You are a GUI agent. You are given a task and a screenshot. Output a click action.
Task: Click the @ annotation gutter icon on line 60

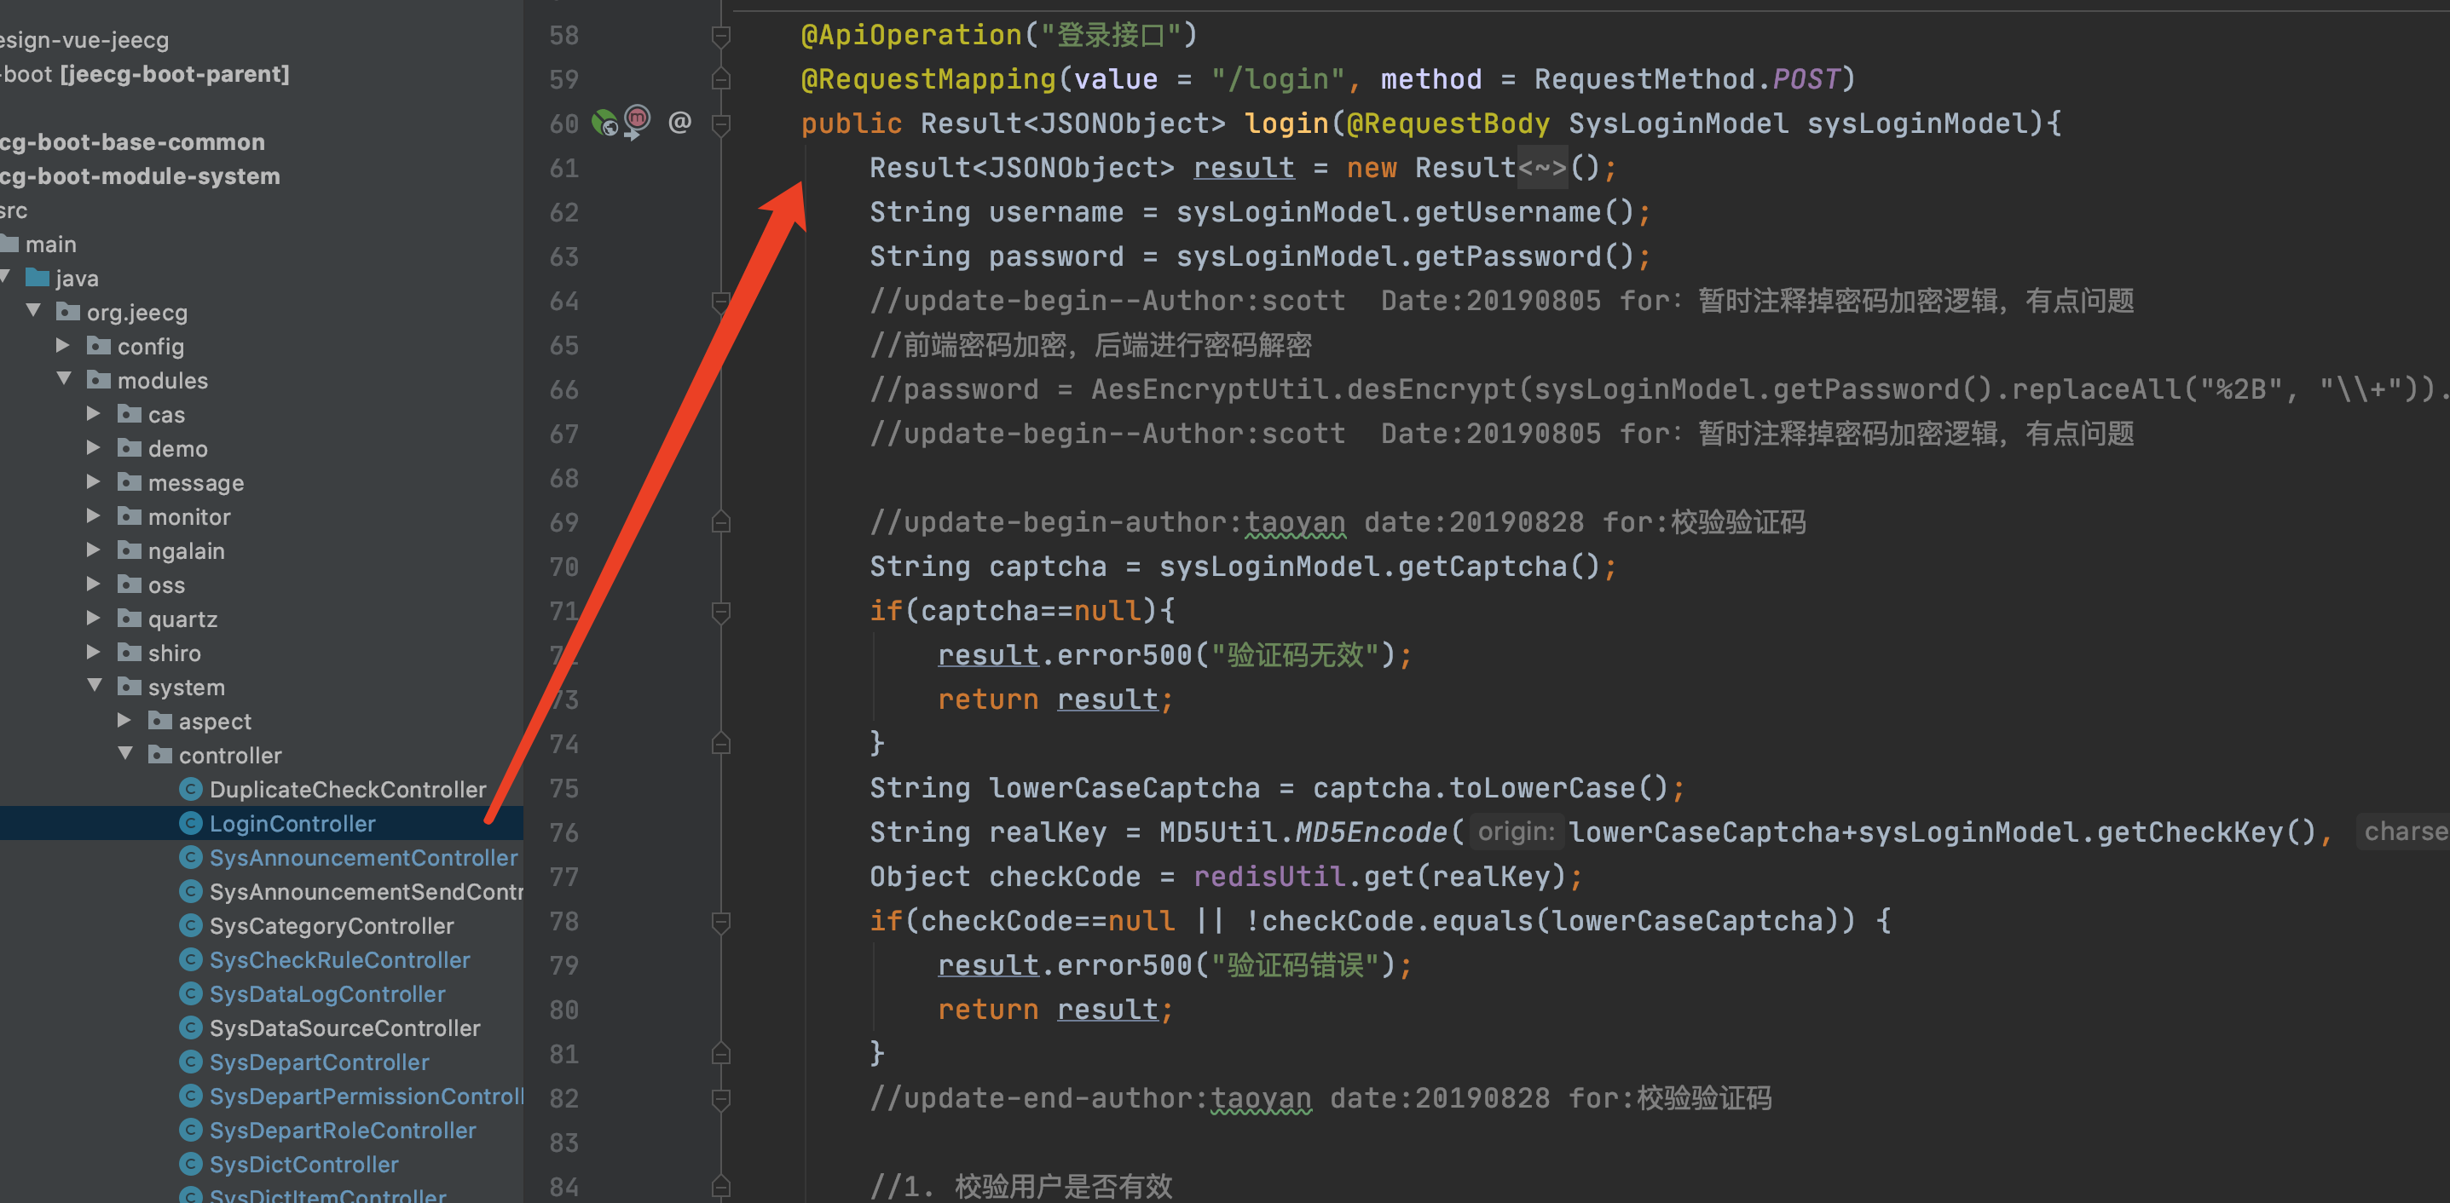679,122
